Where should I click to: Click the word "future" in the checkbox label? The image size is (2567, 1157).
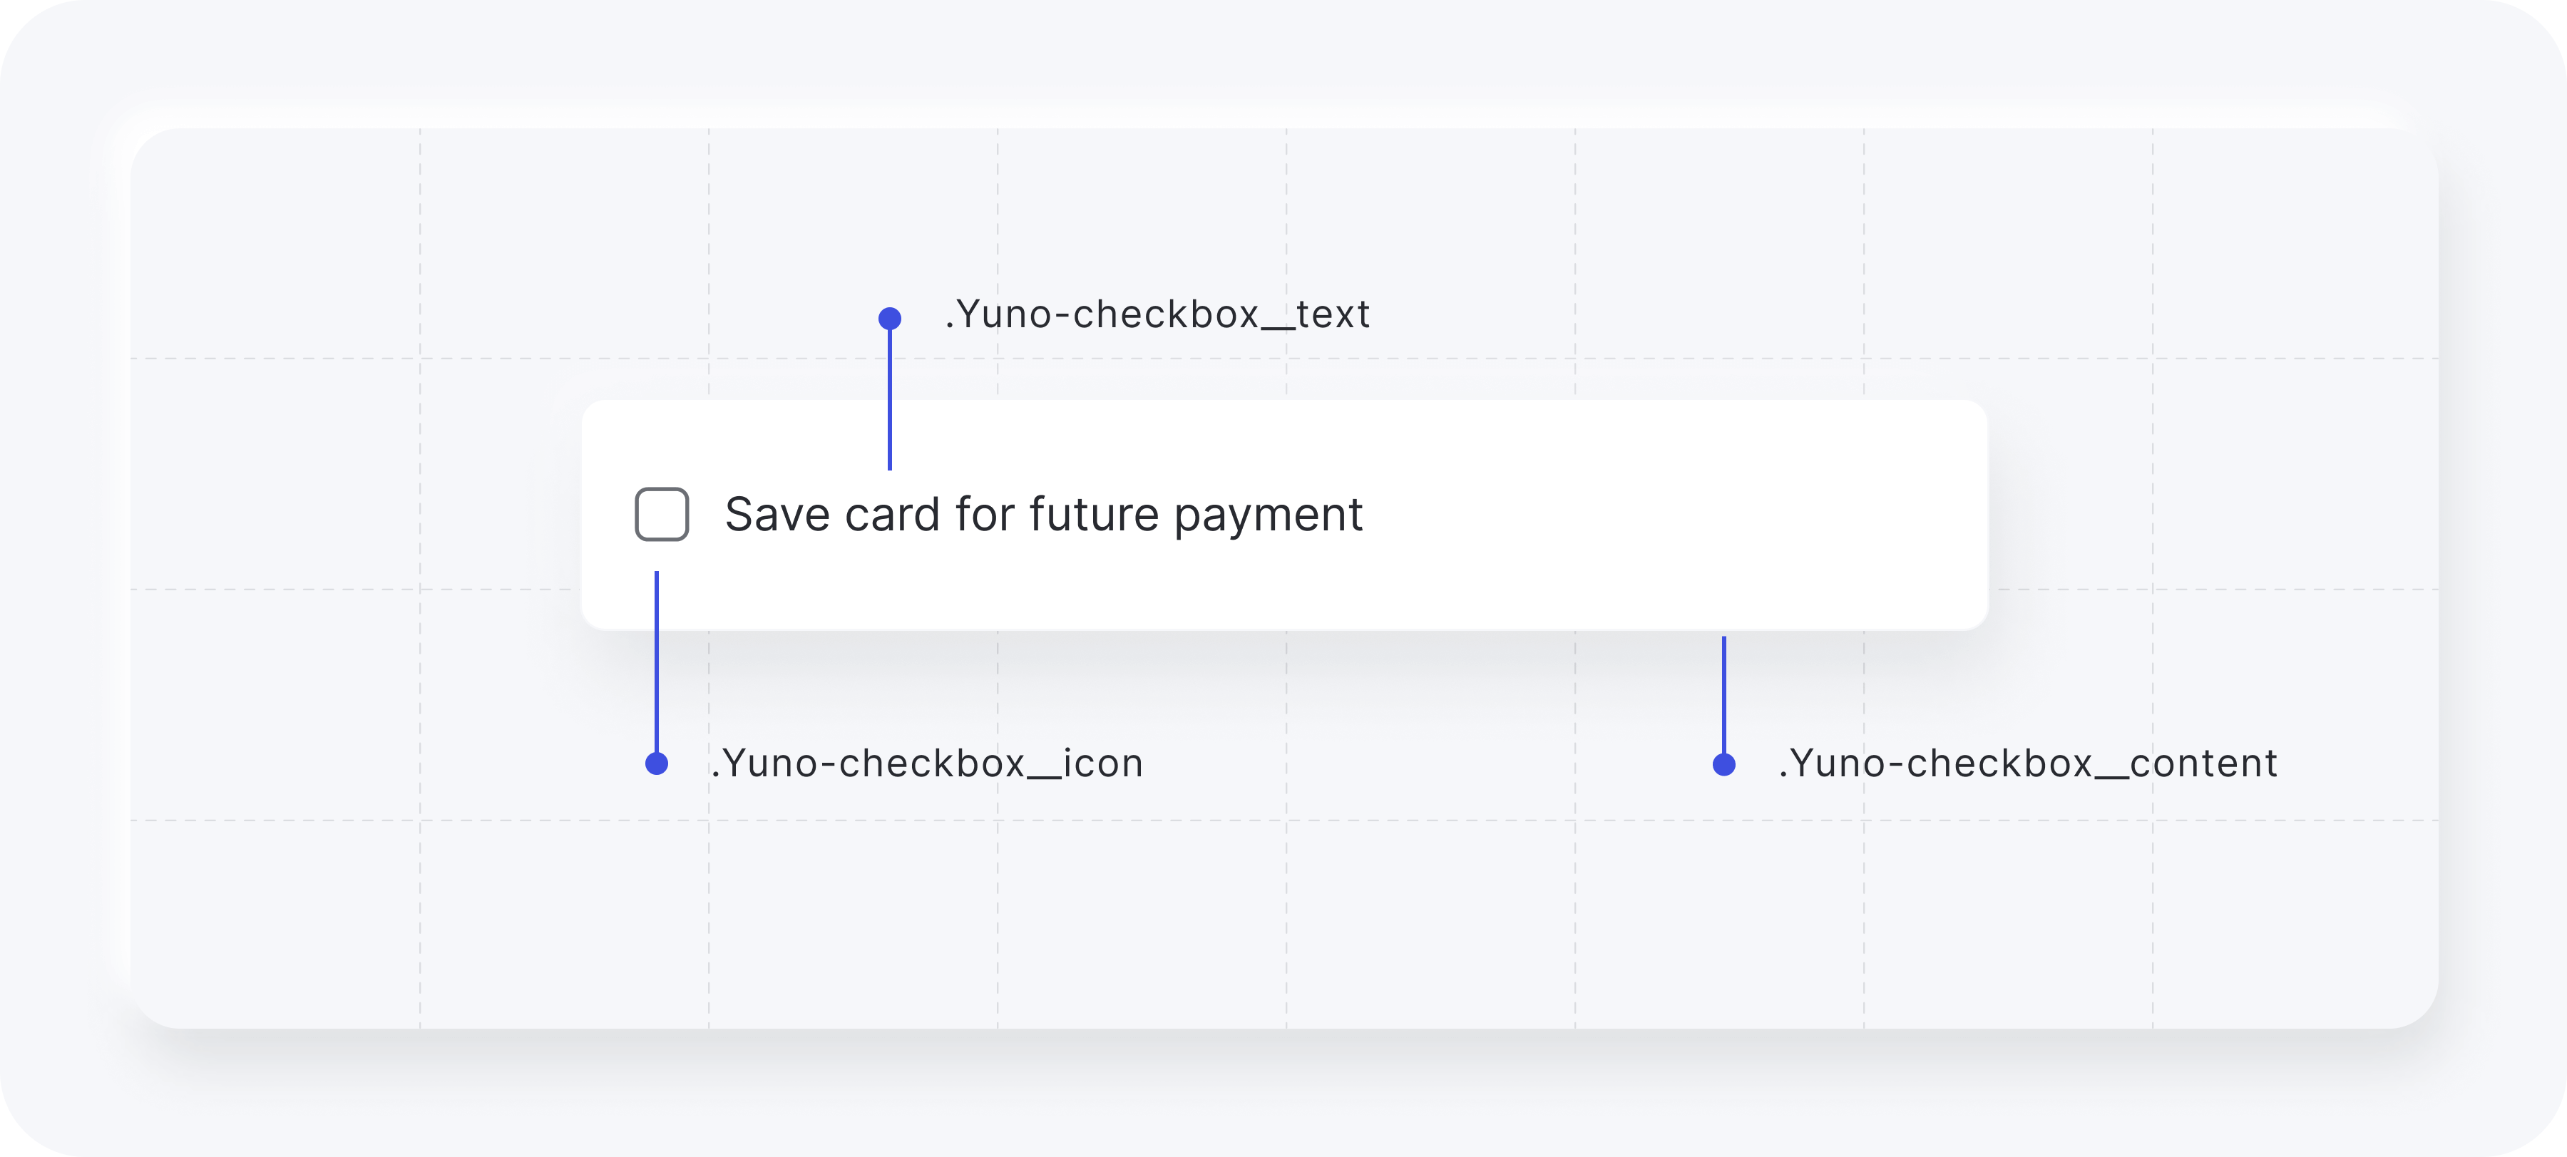coord(1093,515)
